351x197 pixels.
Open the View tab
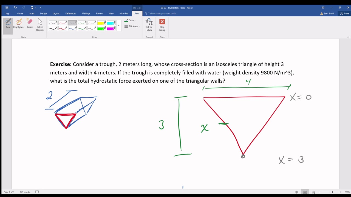(111, 13)
